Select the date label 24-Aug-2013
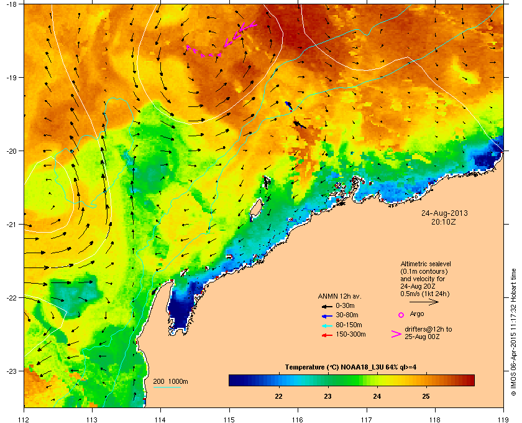Screen dimensions: 522x423 pyautogui.click(x=444, y=213)
